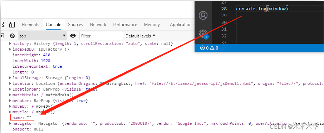Toggle the console sidebar icon
Screen dimensions: 324x133
(2, 36)
